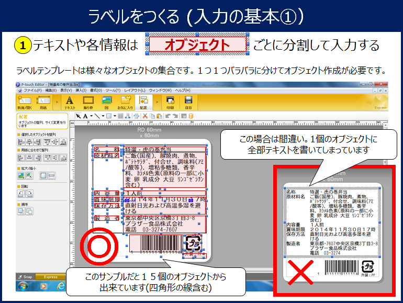Open the dropdown arrow beside rectangle tool

[115, 116]
